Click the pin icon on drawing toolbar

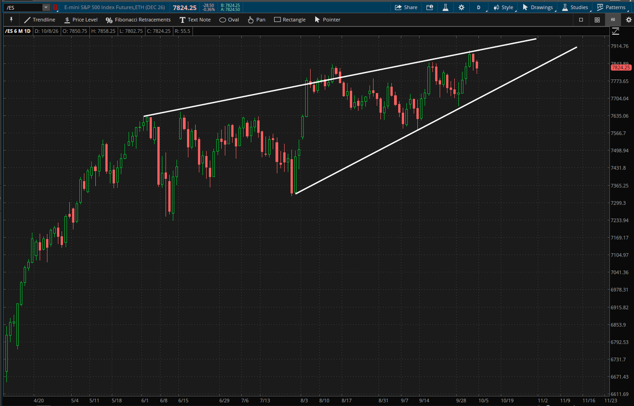11,20
